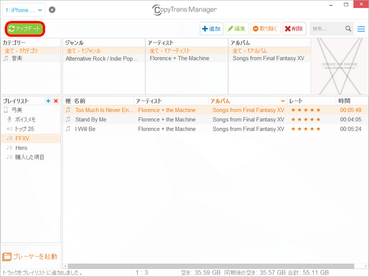Click the horizontal scrollbar of track list
Viewport: 369px width, 277px height.
click(x=211, y=266)
